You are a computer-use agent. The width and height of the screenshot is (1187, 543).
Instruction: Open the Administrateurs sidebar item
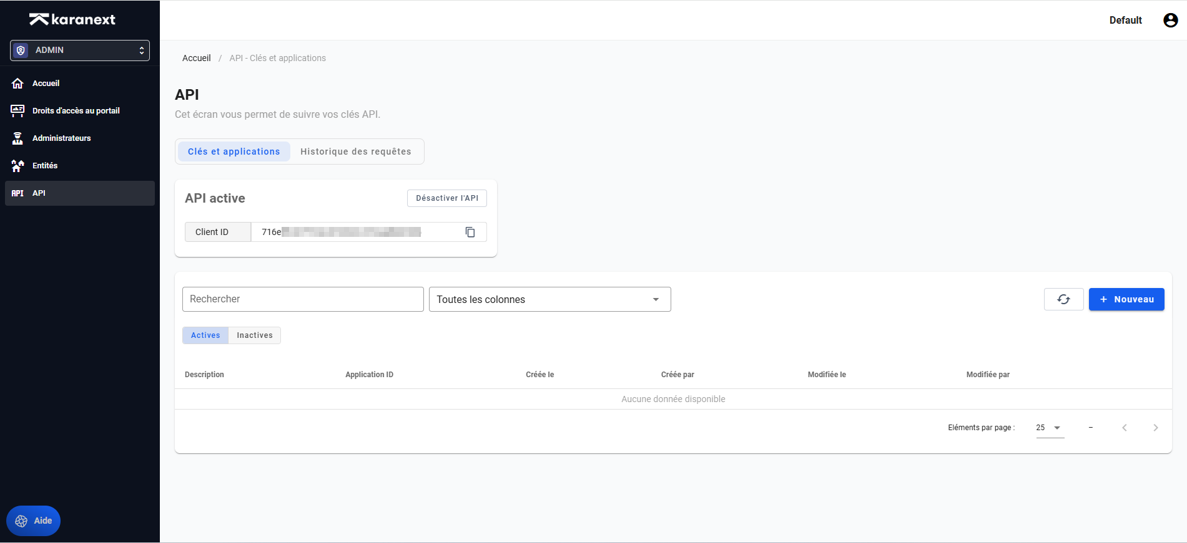[x=61, y=138]
